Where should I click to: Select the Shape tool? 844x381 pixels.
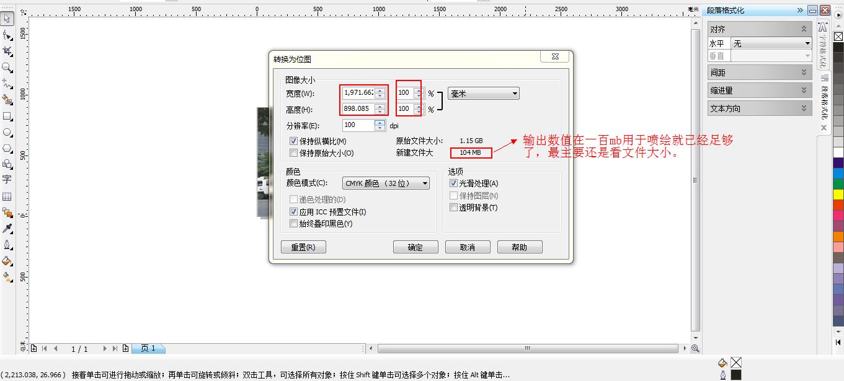(x=8, y=35)
